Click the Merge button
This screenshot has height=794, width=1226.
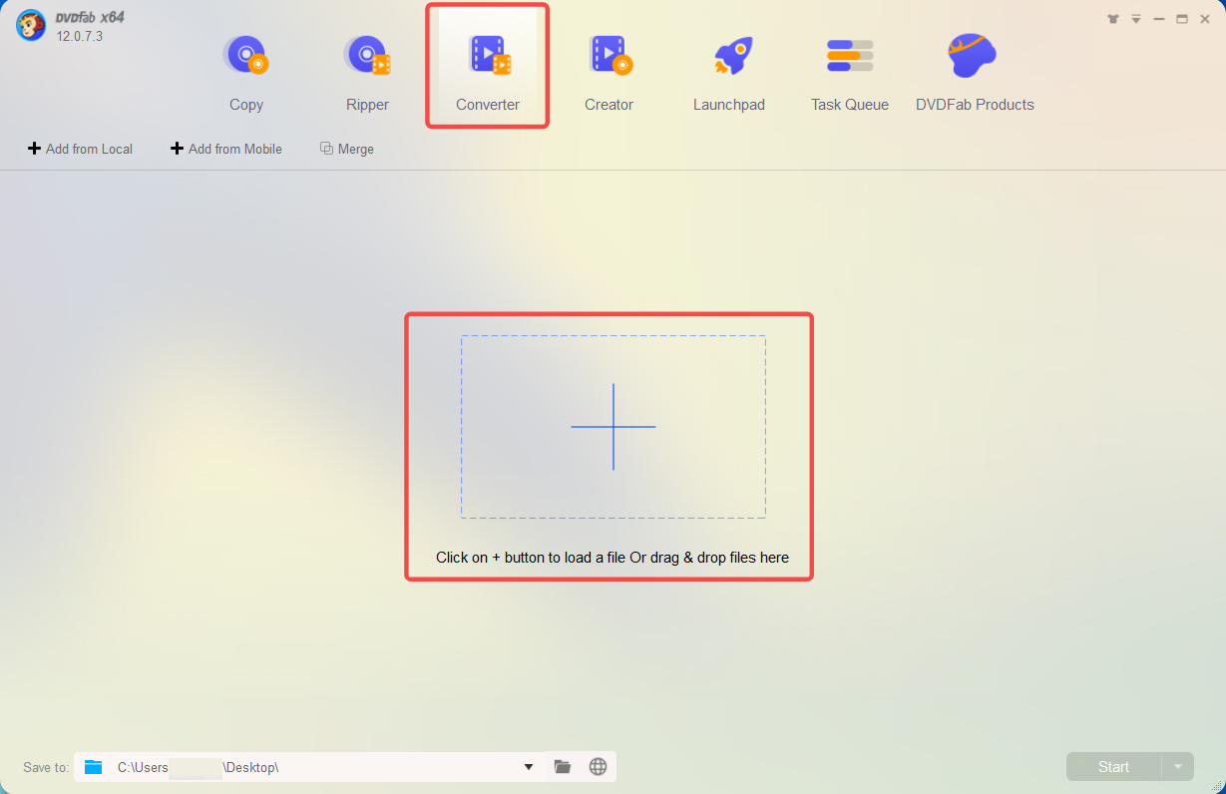tap(347, 149)
